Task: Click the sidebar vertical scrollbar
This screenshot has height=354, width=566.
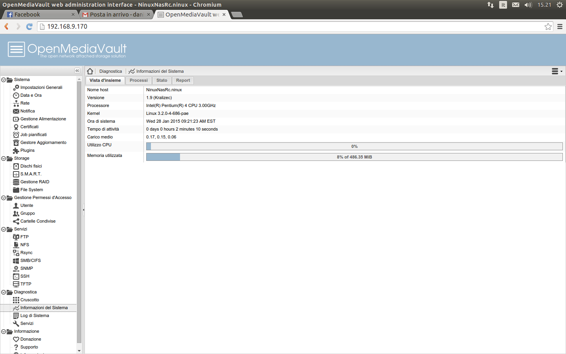Action: coord(79,212)
